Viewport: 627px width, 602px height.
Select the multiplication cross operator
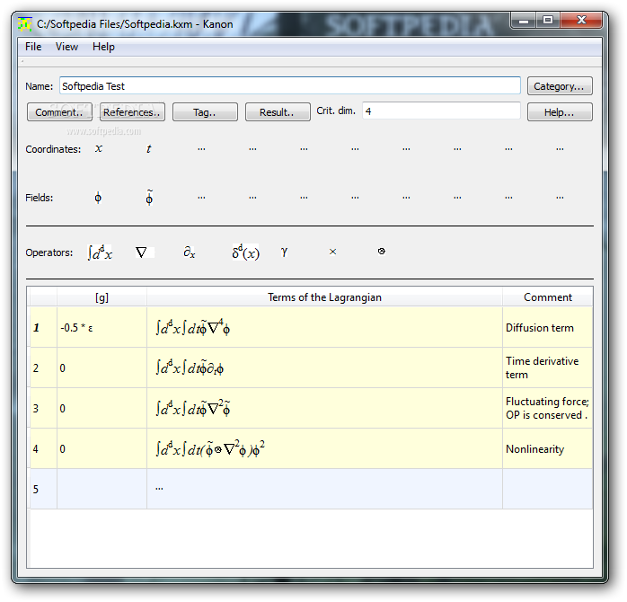(x=332, y=252)
